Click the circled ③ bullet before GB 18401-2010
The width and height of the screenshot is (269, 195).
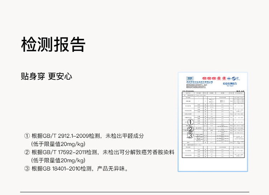pyautogui.click(x=27, y=168)
